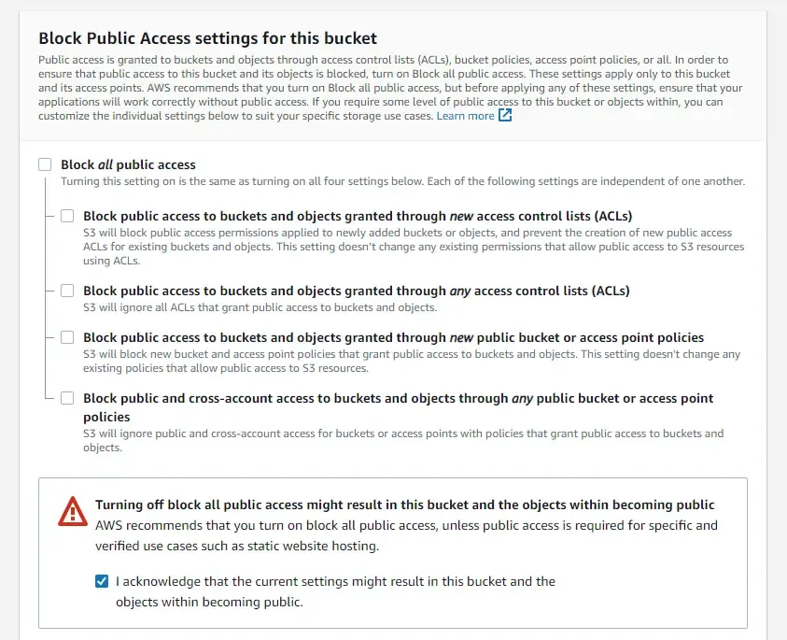
Task: Click label text for any access control lists setting
Action: click(x=356, y=291)
